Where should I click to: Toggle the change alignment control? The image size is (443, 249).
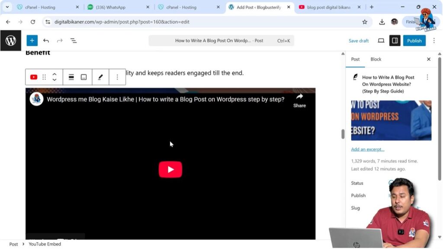click(x=71, y=77)
